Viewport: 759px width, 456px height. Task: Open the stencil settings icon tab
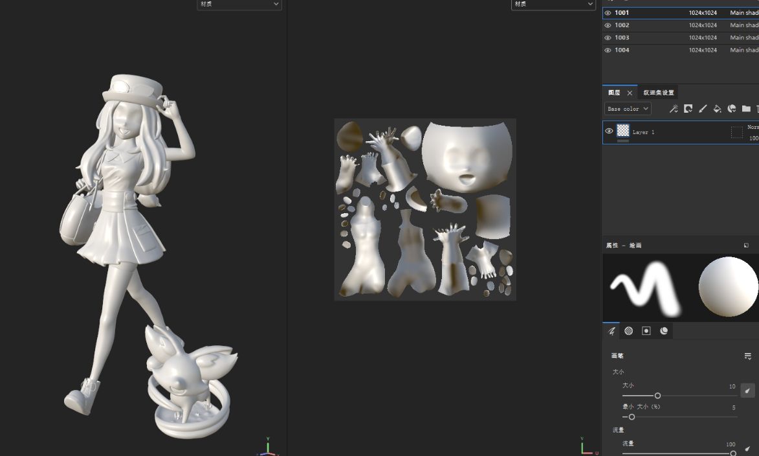point(646,331)
